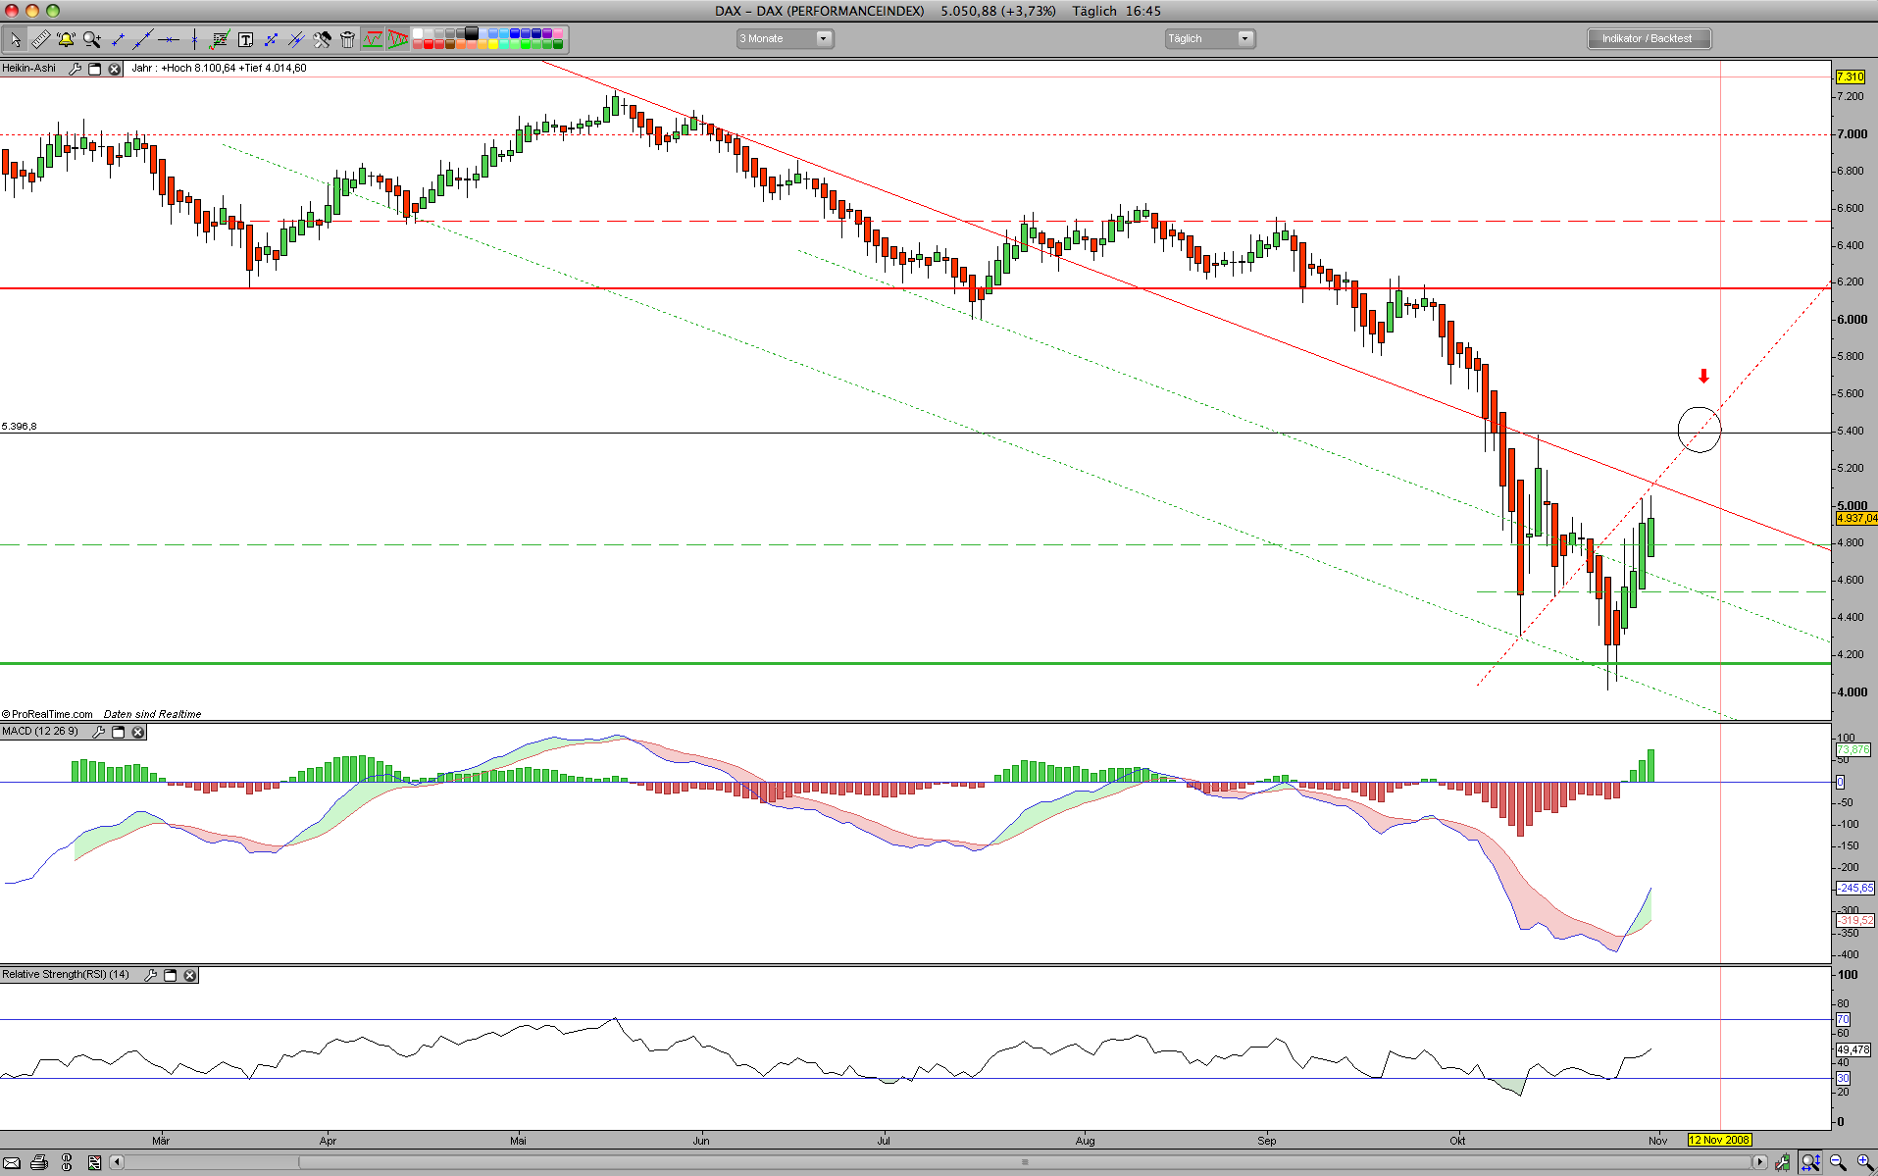
Task: Select the parallel channel lines tool
Action: tap(296, 39)
